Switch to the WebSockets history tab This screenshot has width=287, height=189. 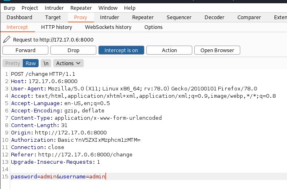pos(108,27)
